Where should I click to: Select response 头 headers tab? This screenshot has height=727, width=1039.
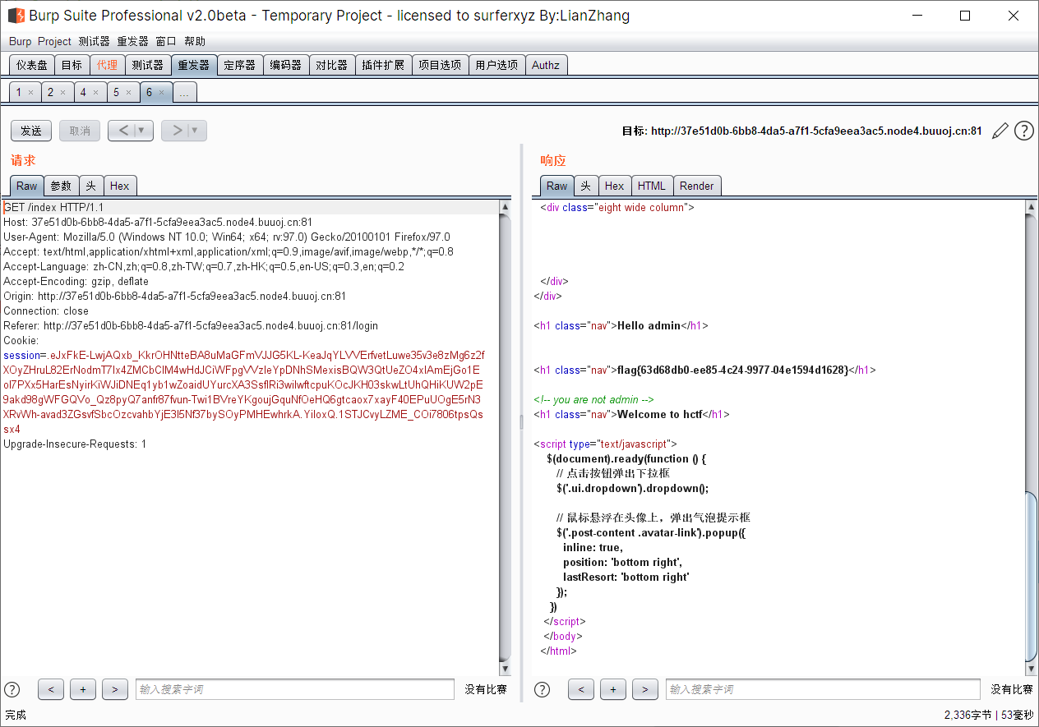point(586,186)
